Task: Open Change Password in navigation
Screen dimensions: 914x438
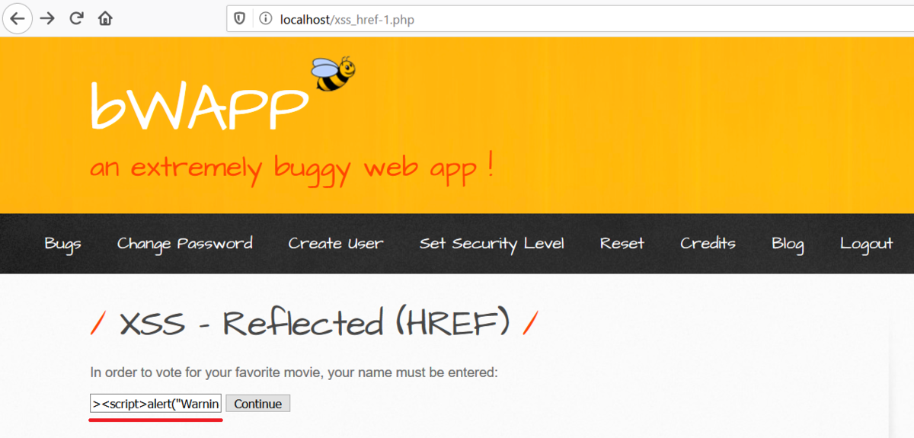Action: [185, 244]
